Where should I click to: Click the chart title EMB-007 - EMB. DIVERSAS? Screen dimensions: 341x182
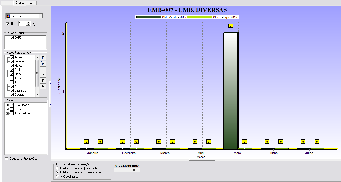(187, 10)
